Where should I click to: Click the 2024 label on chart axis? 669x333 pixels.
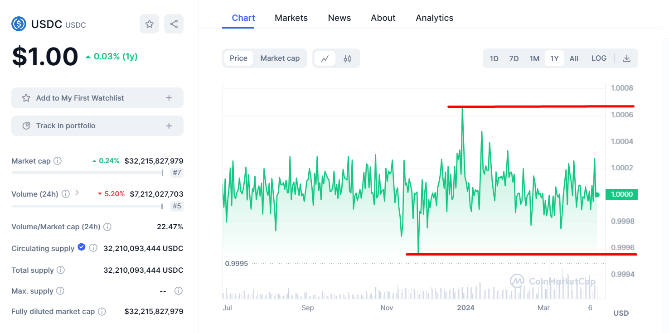[x=465, y=308]
